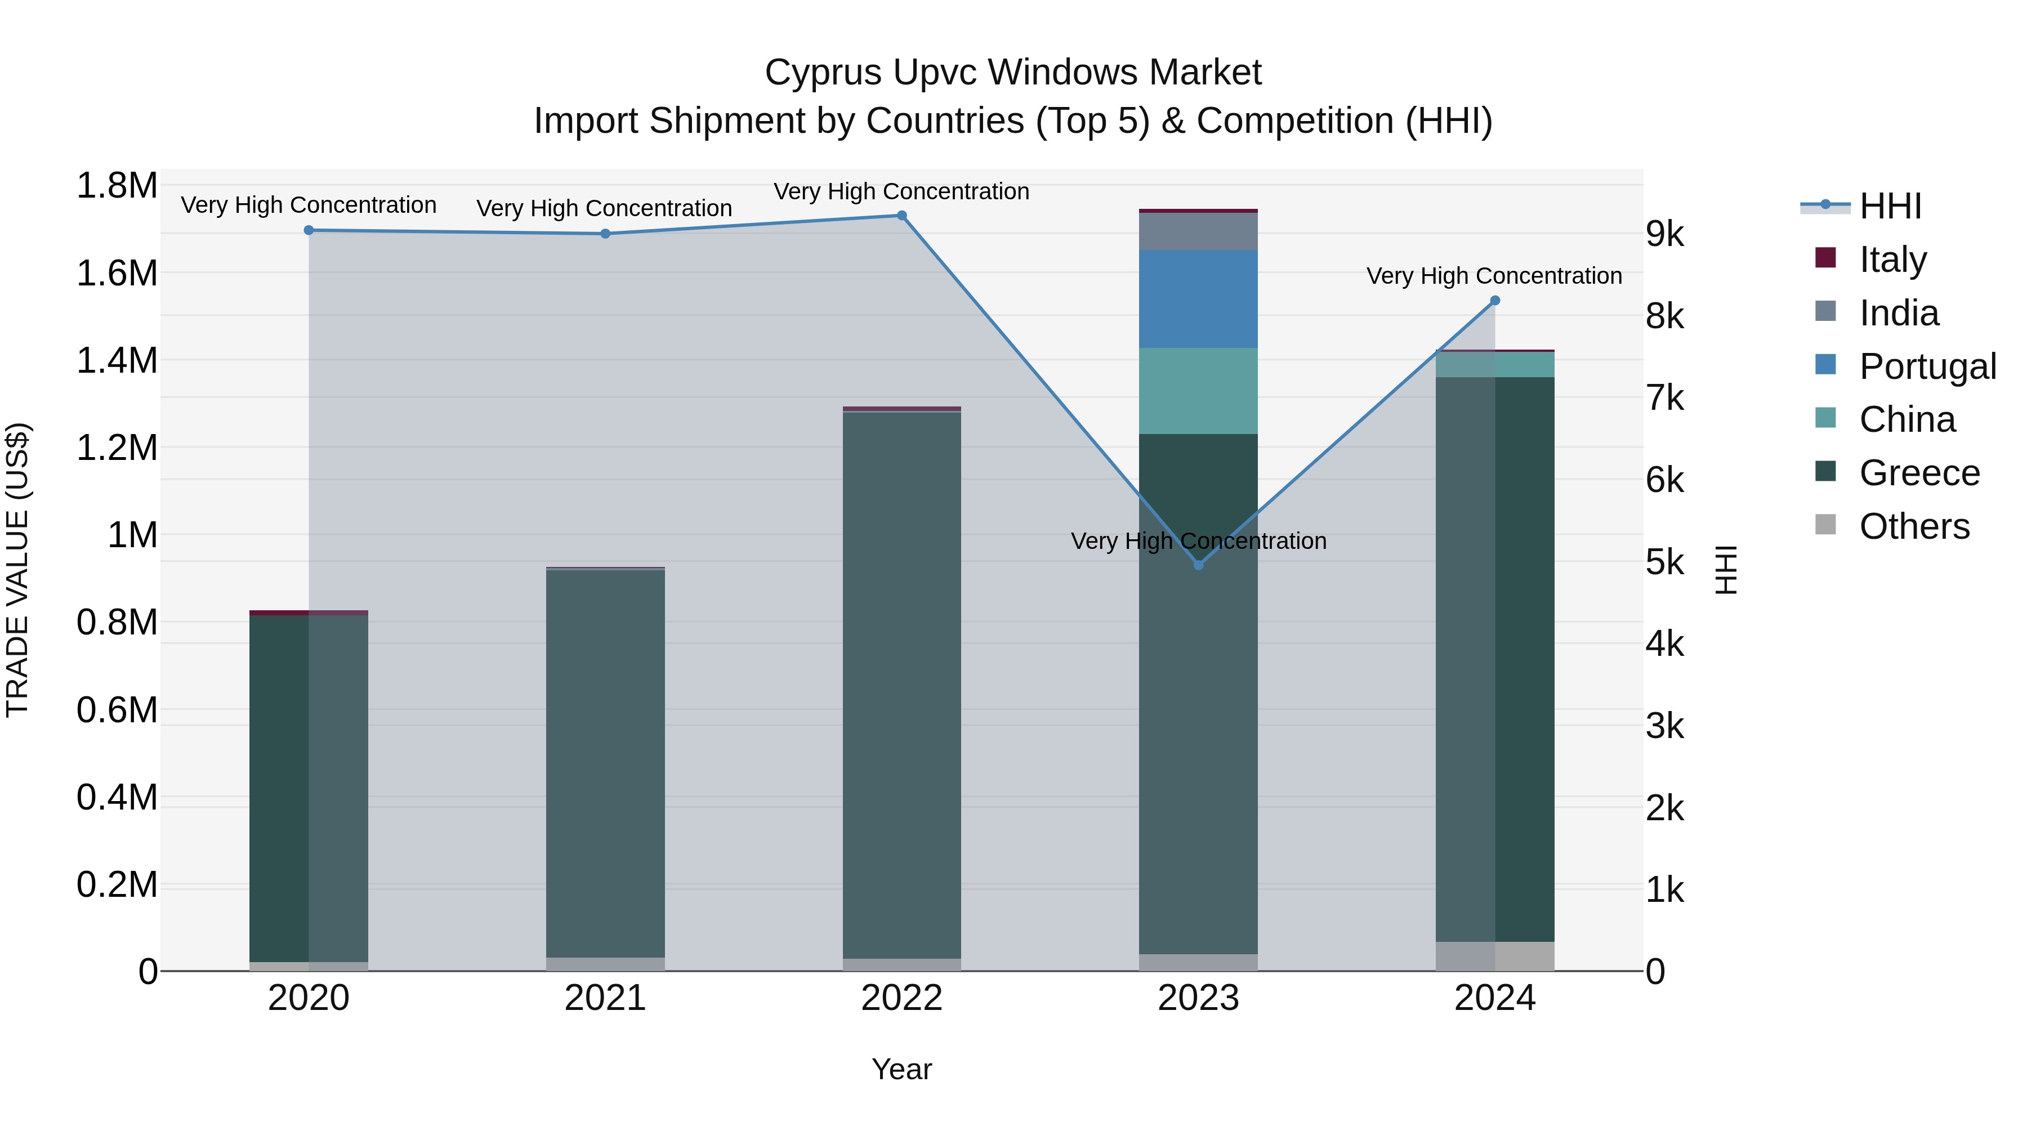Click the 2022 x-axis label
Viewport: 2027px width, 1140px height.
[902, 998]
